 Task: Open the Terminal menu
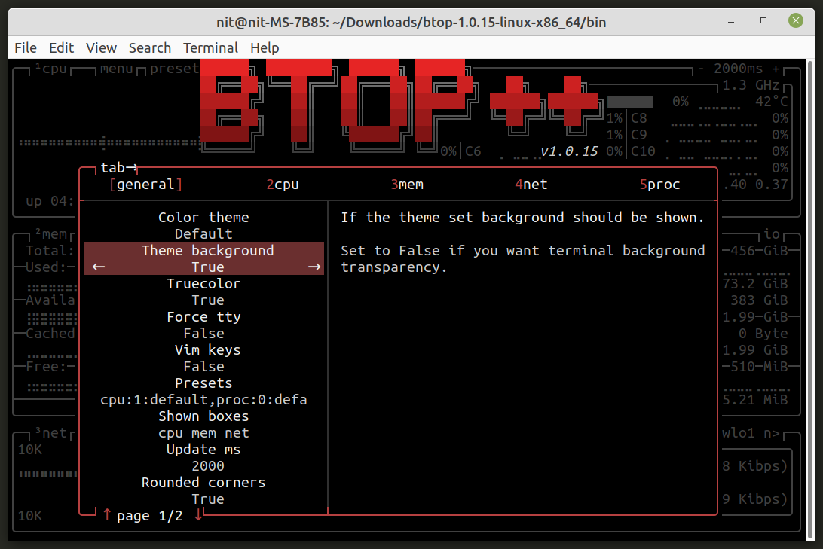210,47
